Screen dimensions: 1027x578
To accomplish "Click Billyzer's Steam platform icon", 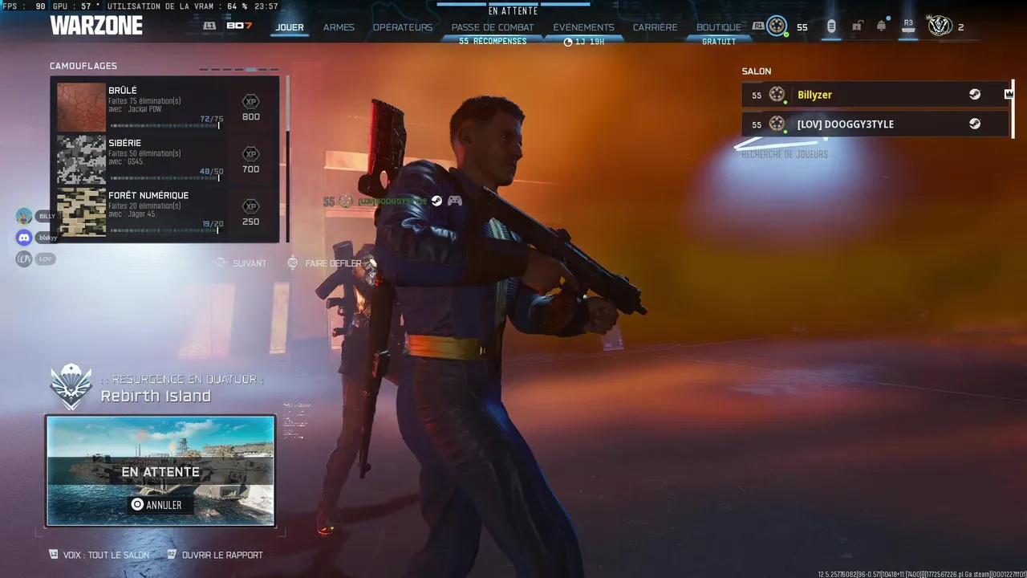I will tap(975, 95).
